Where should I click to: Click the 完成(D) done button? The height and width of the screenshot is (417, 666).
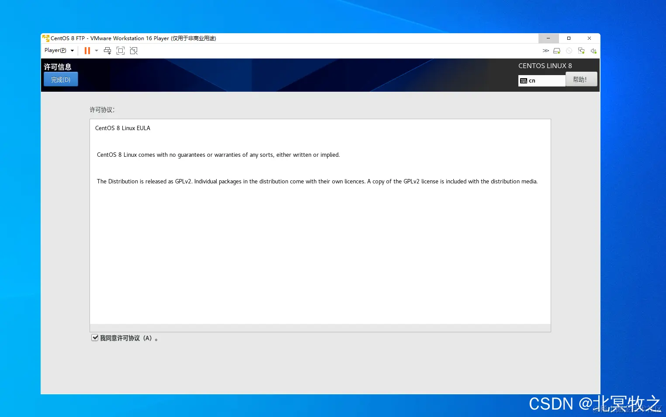tap(61, 79)
